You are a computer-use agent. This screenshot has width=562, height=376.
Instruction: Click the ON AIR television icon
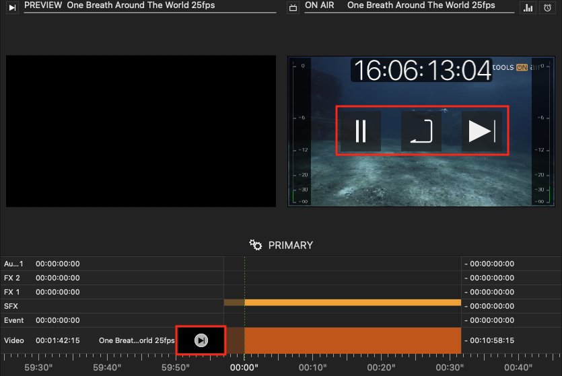click(293, 7)
